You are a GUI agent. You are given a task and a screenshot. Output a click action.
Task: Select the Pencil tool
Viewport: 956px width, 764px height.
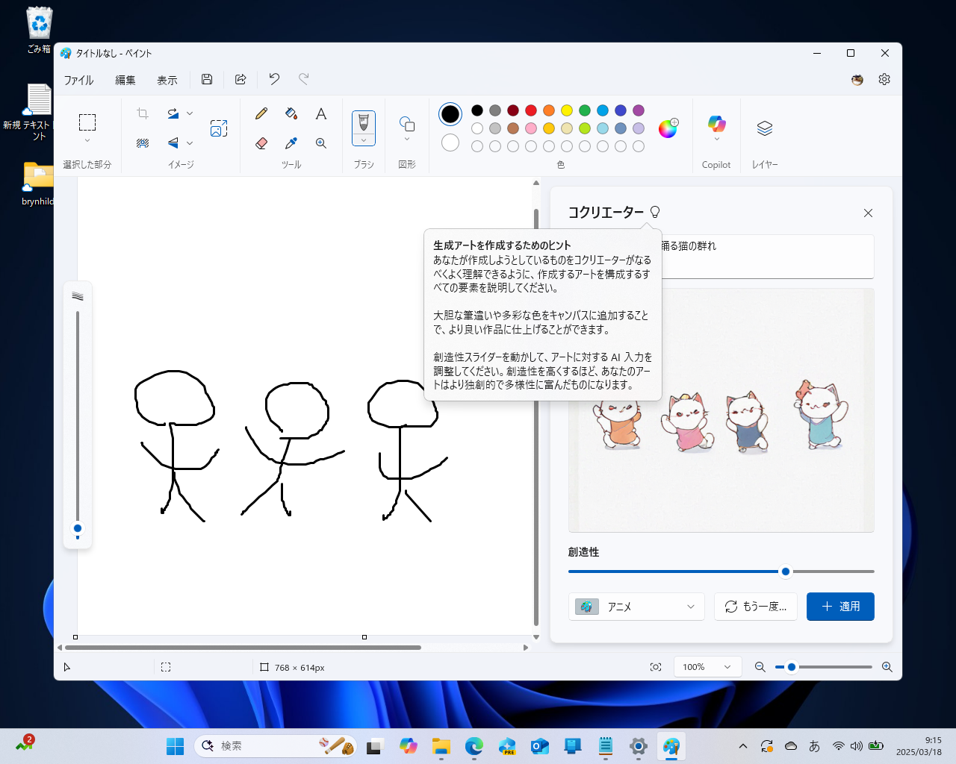click(x=261, y=113)
